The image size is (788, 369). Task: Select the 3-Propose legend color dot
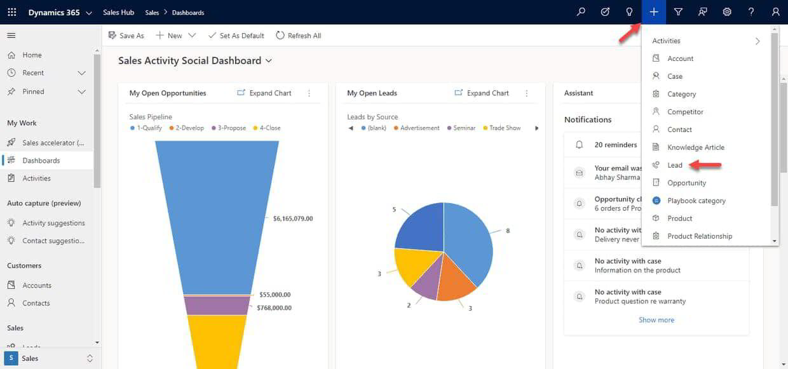click(x=213, y=128)
